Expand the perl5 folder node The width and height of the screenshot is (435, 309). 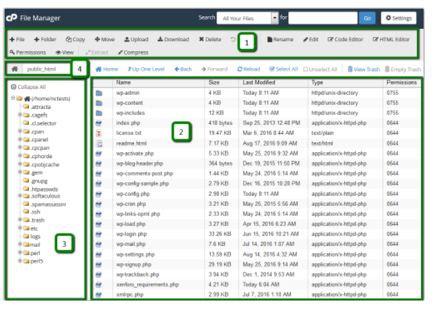20,261
